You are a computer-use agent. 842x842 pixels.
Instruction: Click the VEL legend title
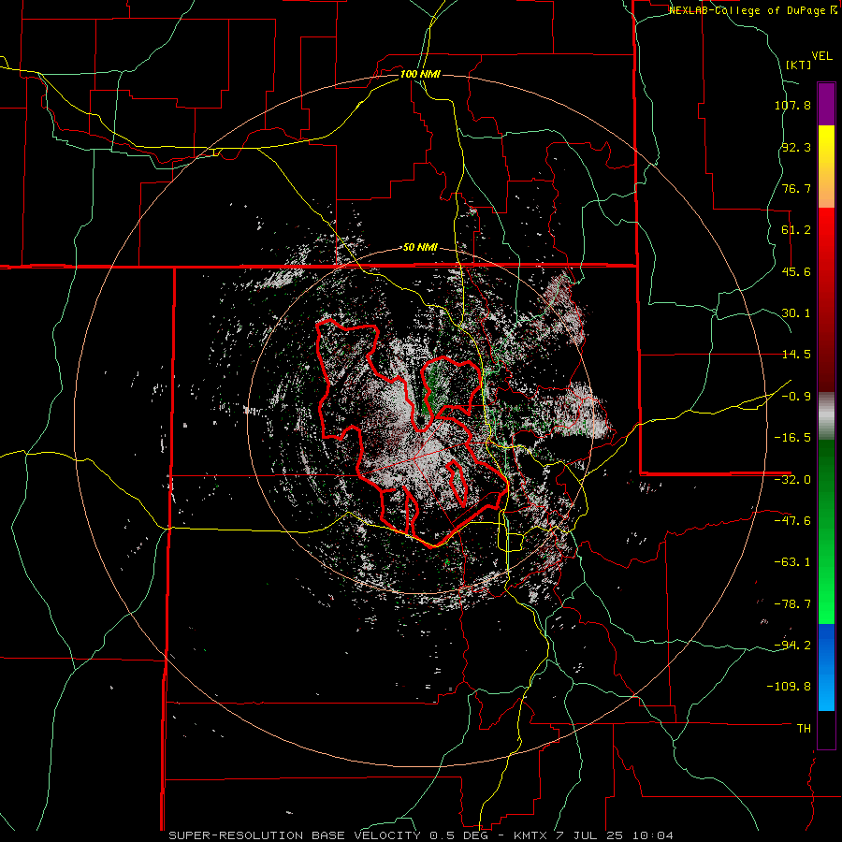822,56
